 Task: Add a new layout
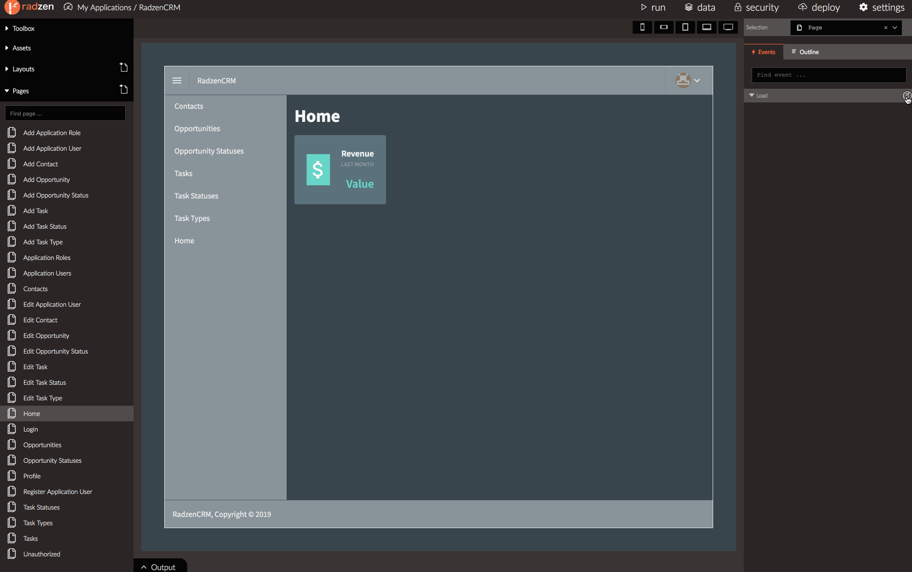pos(124,67)
